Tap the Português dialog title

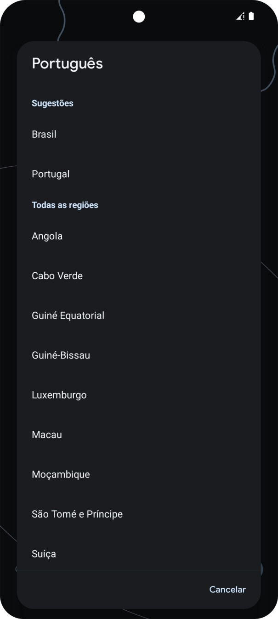click(67, 64)
